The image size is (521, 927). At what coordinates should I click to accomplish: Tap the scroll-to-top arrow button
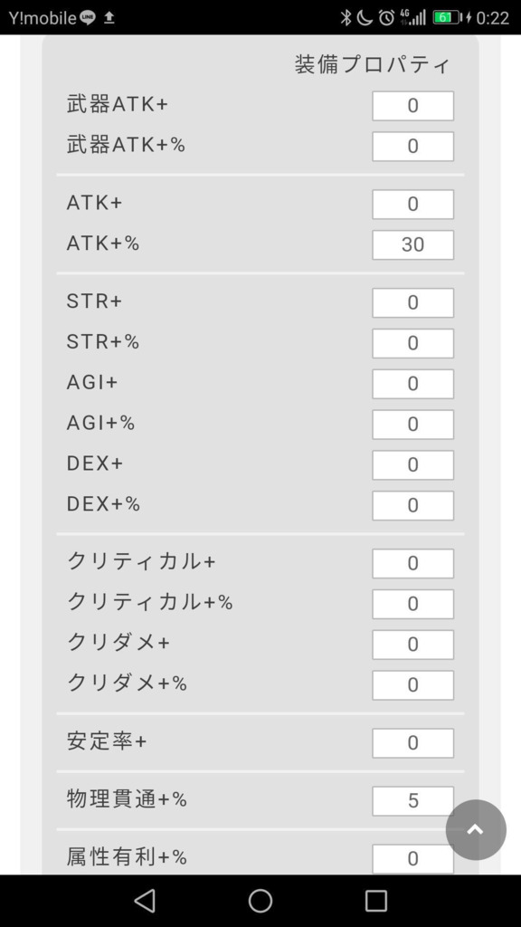[x=476, y=829]
